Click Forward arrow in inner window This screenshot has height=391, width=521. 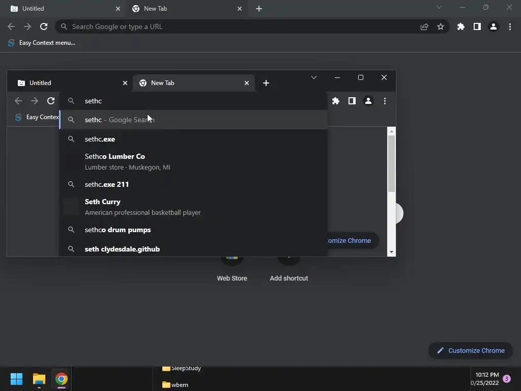point(35,101)
